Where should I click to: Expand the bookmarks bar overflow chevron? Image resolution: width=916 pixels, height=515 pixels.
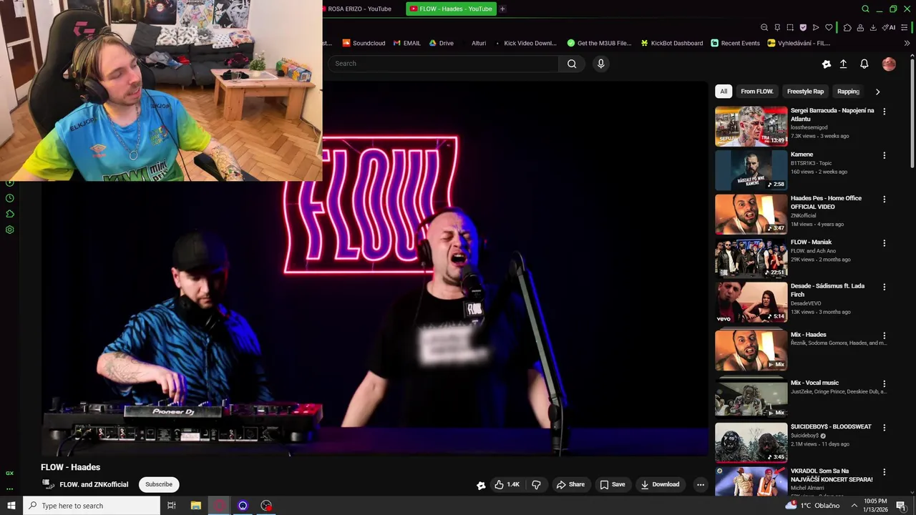click(907, 43)
